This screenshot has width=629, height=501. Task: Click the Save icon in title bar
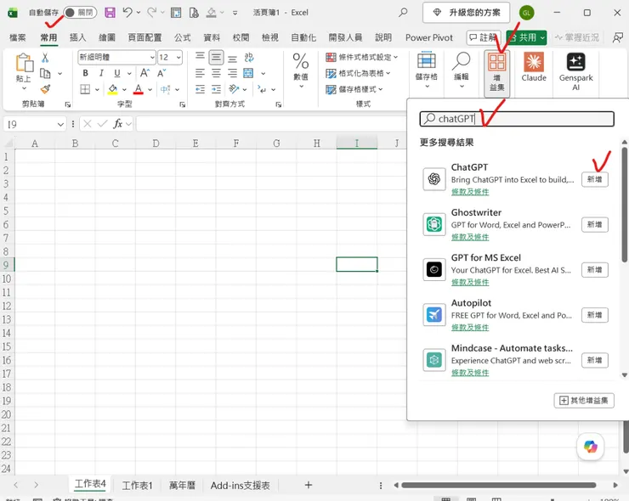click(x=110, y=13)
